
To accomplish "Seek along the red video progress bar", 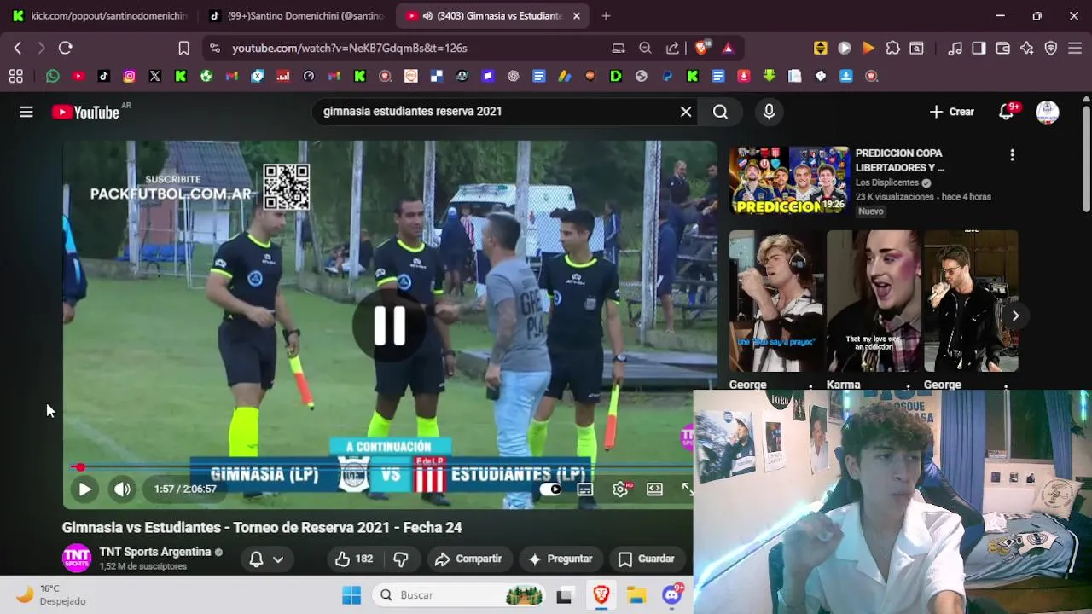I will [381, 467].
